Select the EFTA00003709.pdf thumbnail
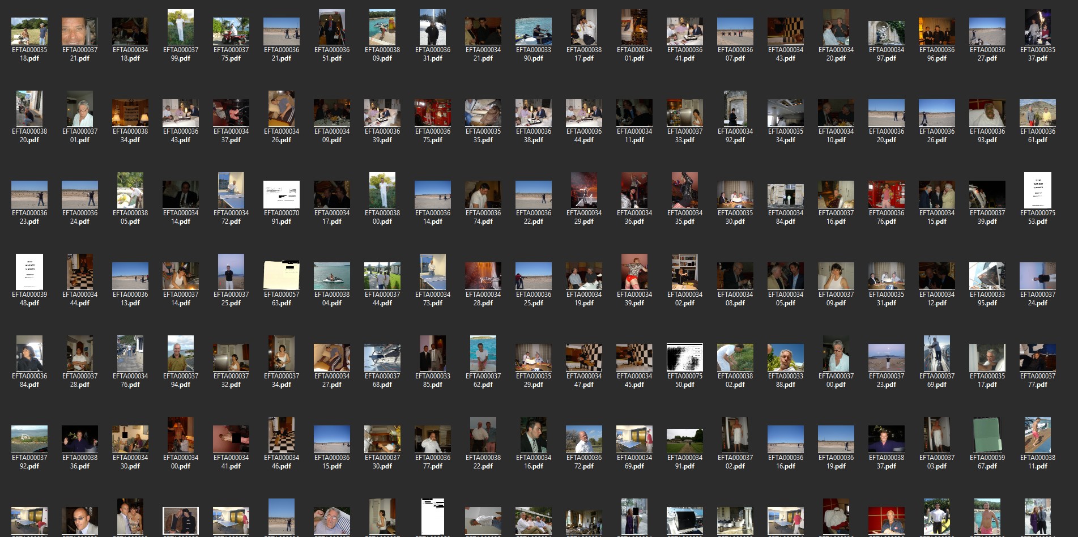 click(836, 276)
